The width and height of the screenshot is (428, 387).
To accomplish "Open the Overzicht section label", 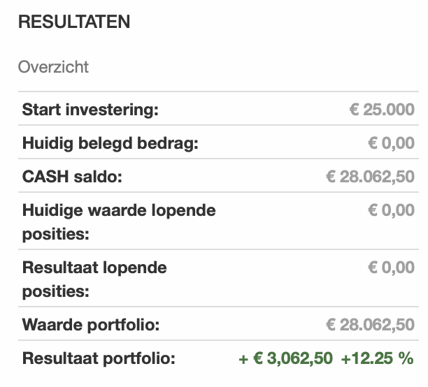I will (x=53, y=67).
